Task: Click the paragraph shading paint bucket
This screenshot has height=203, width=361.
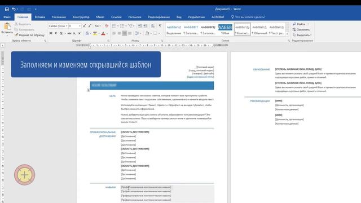Action: point(147,33)
